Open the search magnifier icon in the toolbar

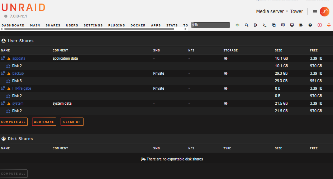[246, 25]
